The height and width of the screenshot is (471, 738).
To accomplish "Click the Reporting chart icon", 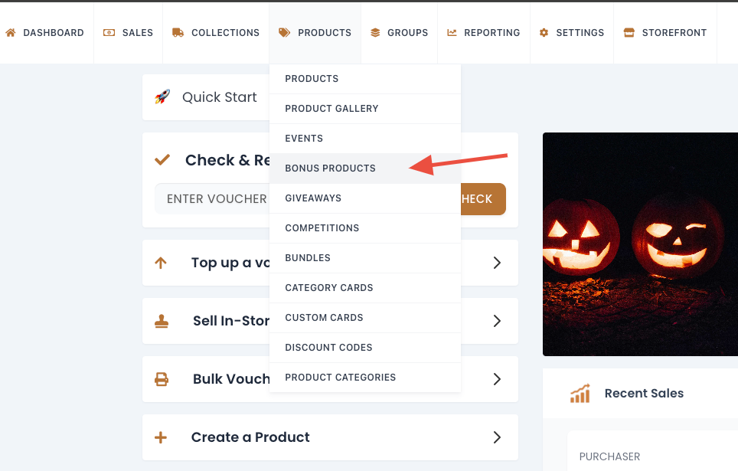I will click(452, 33).
